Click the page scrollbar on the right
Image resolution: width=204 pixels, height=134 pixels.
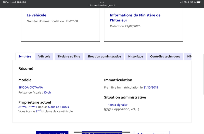(203, 74)
